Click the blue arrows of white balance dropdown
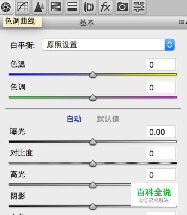 coord(169,45)
